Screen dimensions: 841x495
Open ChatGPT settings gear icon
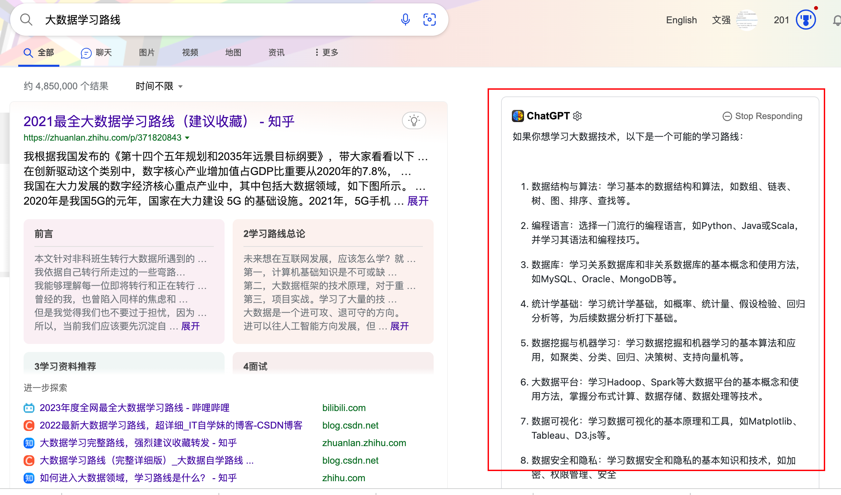click(577, 116)
